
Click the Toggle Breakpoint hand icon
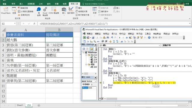coord(110,41)
